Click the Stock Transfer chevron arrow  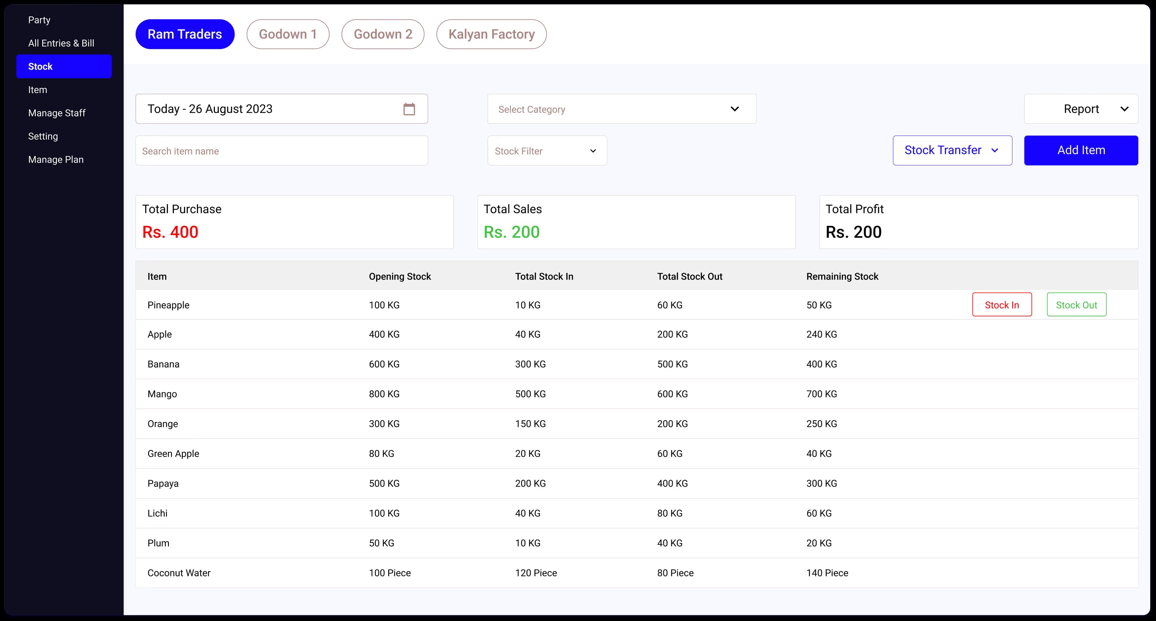(994, 150)
